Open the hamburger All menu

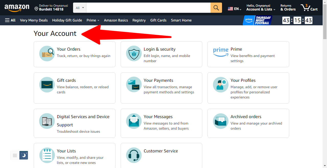(10, 20)
